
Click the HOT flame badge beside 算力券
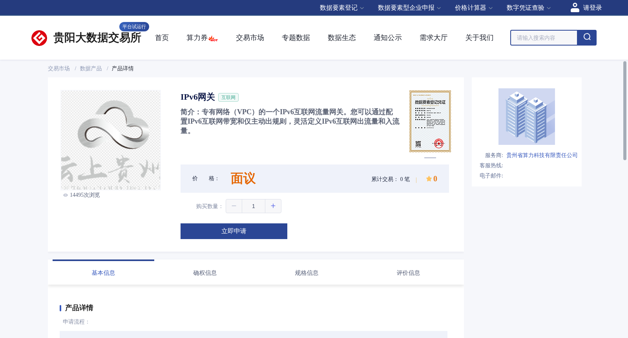click(x=213, y=38)
